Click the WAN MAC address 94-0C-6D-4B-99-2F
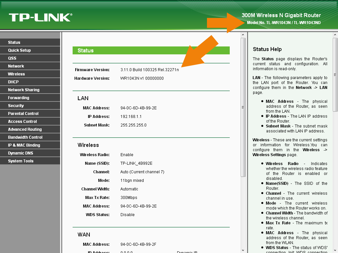The height and width of the screenshot is (253, 338). pyautogui.click(x=138, y=244)
